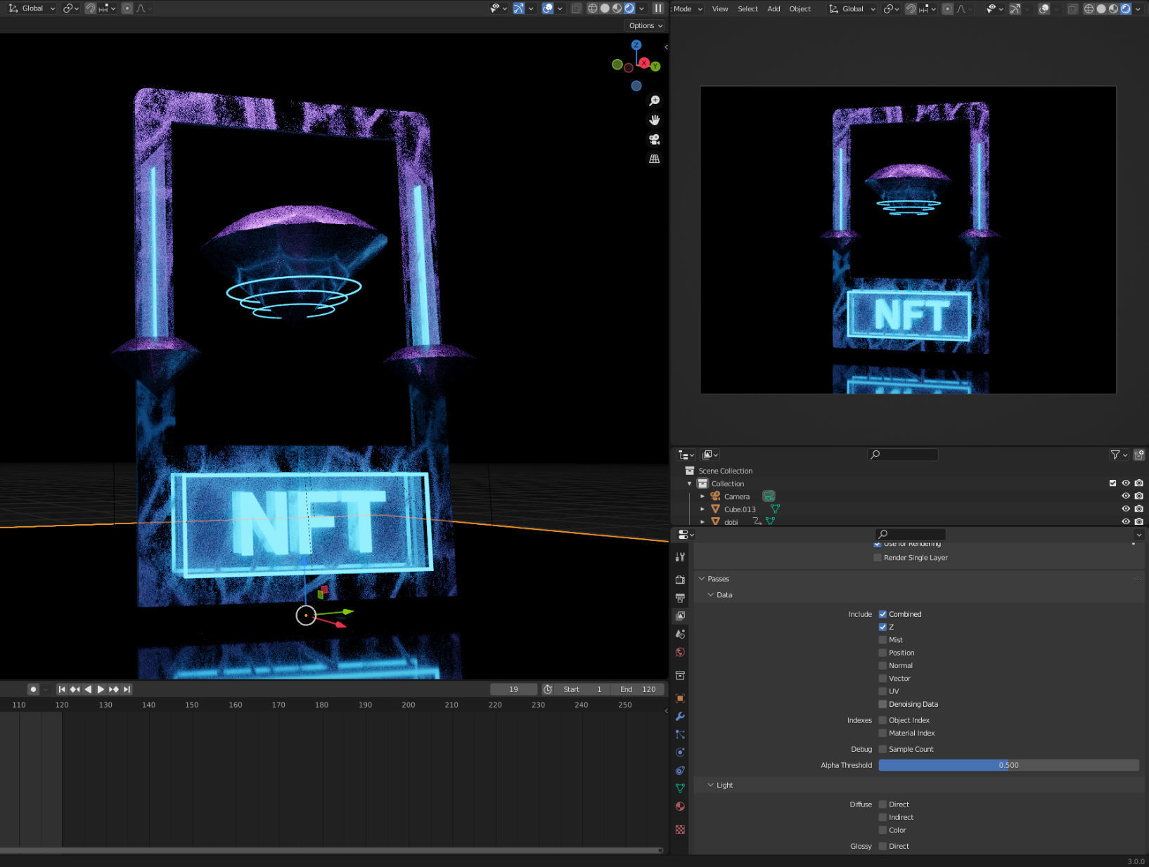Click play animation button in timeline
Image resolution: width=1149 pixels, height=867 pixels.
point(101,689)
